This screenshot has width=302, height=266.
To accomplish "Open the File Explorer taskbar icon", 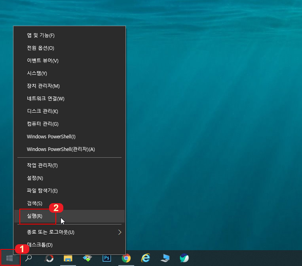I will (68, 258).
